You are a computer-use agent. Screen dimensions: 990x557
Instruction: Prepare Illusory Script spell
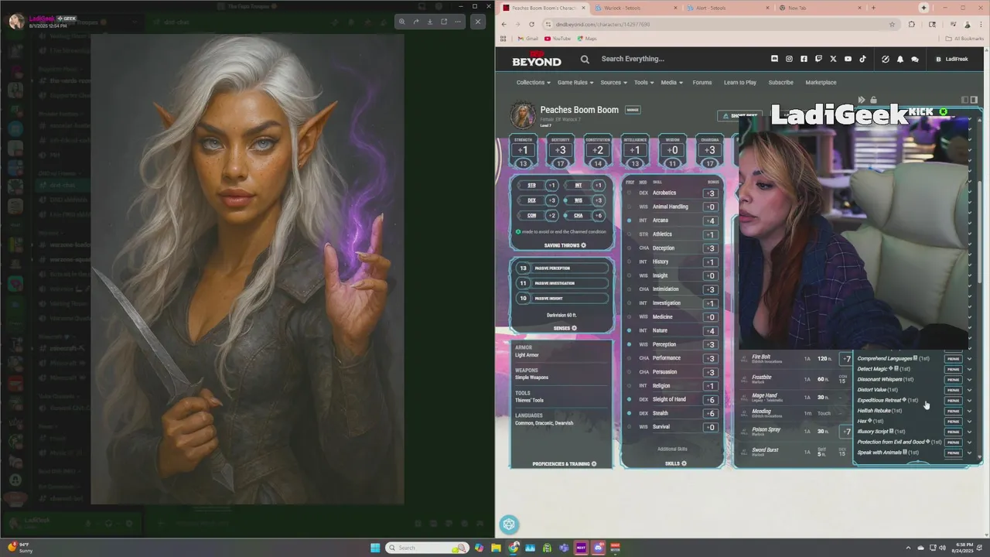[x=954, y=432]
